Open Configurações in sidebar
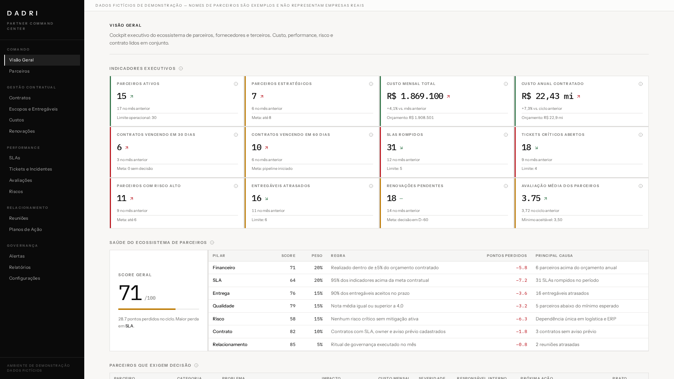The height and width of the screenshot is (379, 674). (x=42, y=278)
